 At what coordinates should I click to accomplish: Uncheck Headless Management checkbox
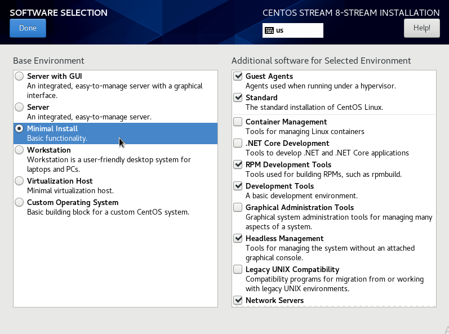click(x=238, y=238)
